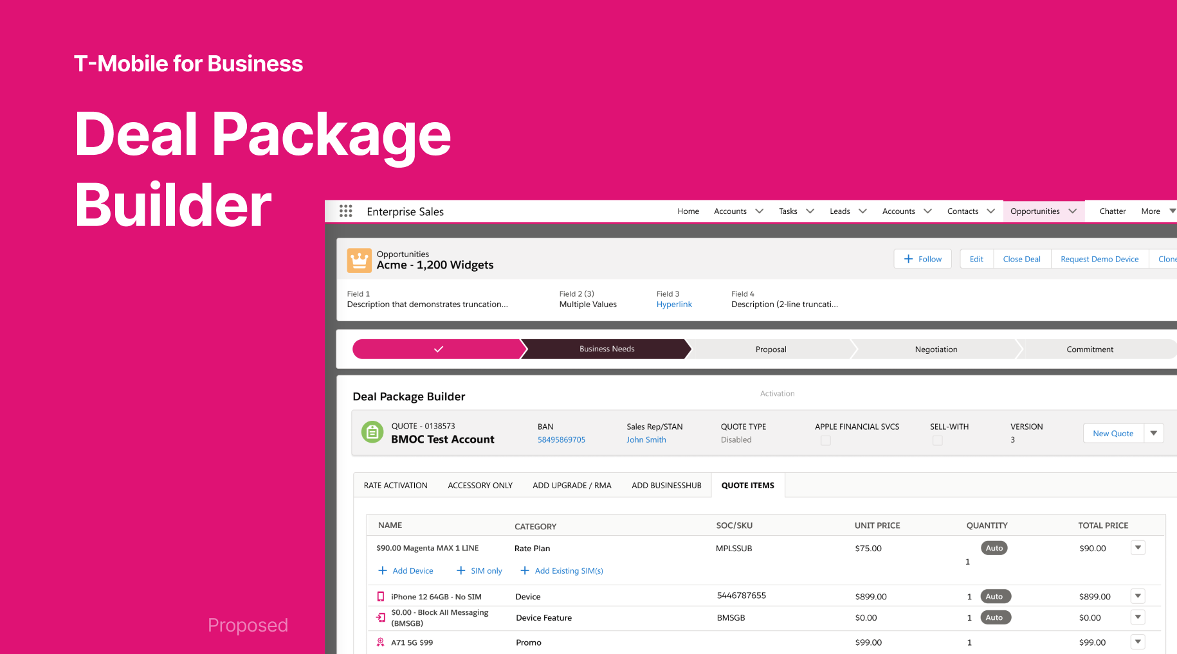Image resolution: width=1177 pixels, height=654 pixels.
Task: Toggle Auto quantity for Block All Messaging
Action: [x=994, y=617]
